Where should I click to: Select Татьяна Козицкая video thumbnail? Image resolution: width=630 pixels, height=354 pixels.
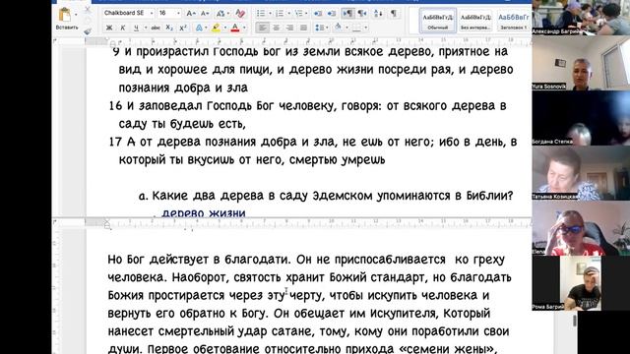pos(581,173)
